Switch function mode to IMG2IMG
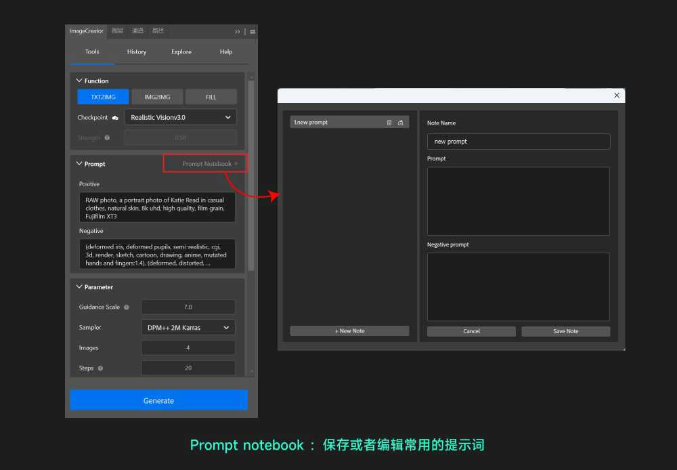The image size is (677, 470). (157, 97)
